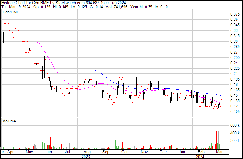This screenshot has height=159, width=243.
Task: Click the Jan month label on the time axis
Action: point(182,152)
